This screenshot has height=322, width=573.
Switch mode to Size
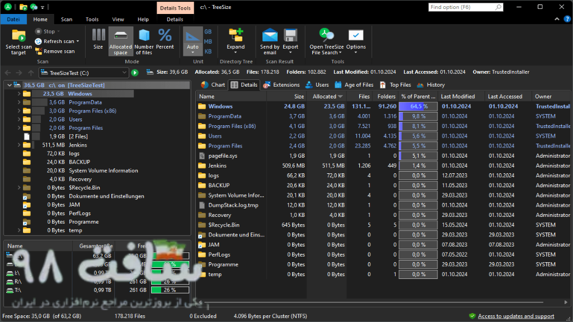98,40
